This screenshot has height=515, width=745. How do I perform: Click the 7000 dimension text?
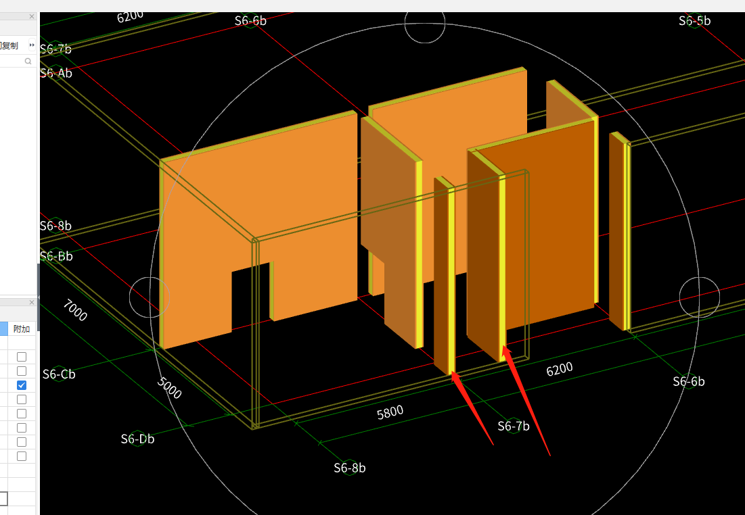(x=75, y=310)
